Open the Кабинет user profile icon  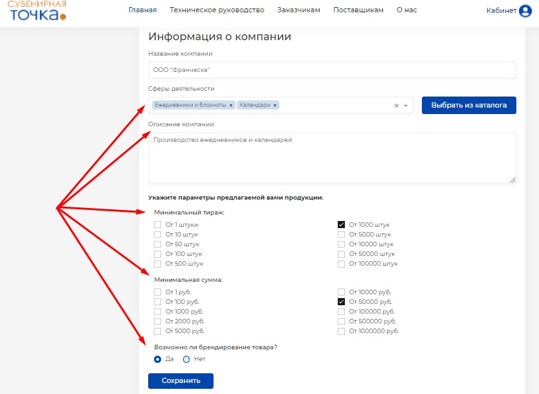pos(525,10)
